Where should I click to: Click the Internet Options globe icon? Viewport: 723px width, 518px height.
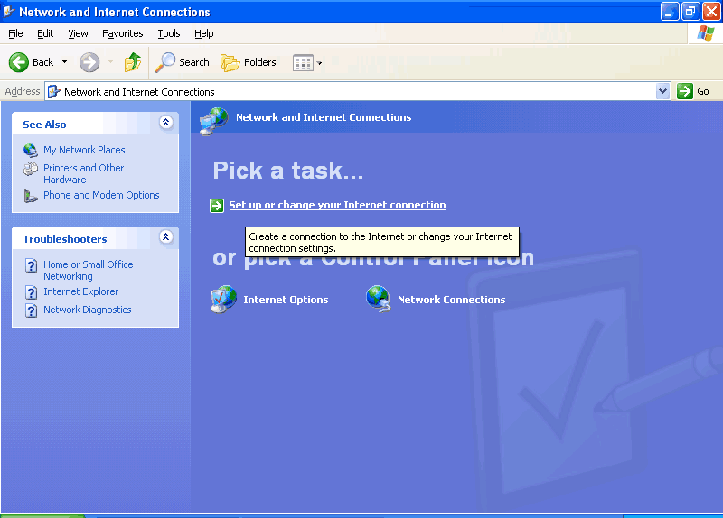223,300
